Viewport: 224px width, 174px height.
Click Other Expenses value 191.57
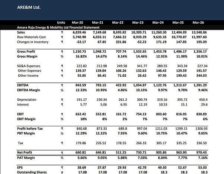(x=201, y=71)
